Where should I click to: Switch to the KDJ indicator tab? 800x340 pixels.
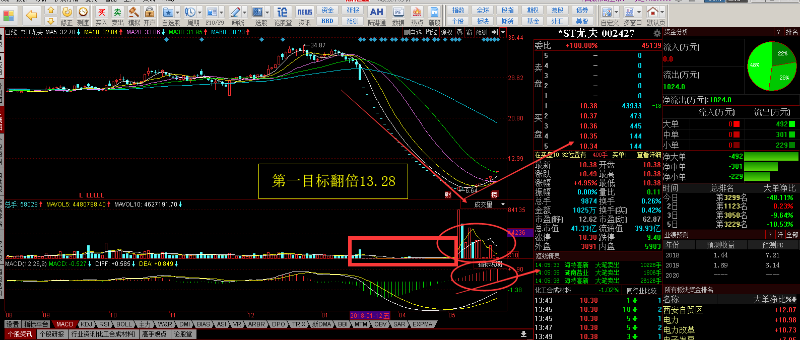pyautogui.click(x=87, y=324)
